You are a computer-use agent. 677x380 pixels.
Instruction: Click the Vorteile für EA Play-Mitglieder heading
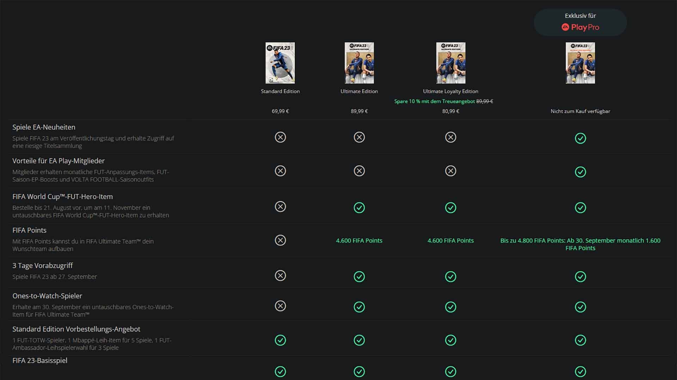click(x=59, y=161)
